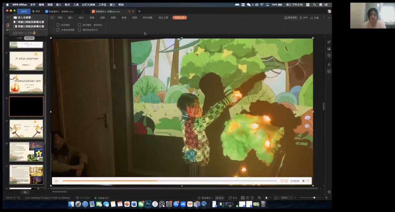Image resolution: width=395 pixels, height=212 pixels.
Task: Click the 协作 collaboration button
Action: point(304,18)
